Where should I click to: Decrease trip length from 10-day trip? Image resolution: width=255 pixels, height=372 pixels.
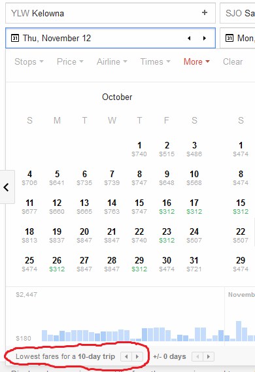point(126,356)
